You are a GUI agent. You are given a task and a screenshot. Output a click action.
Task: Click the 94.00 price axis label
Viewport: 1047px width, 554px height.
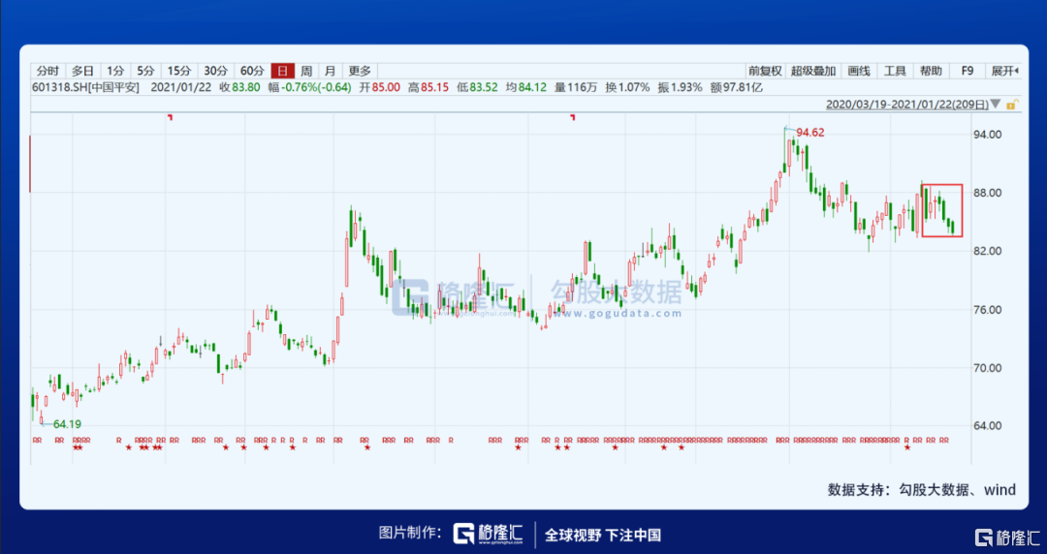tap(987, 135)
